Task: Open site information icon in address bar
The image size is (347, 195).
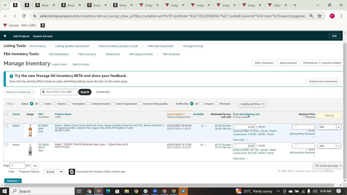Action: (x=35, y=16)
